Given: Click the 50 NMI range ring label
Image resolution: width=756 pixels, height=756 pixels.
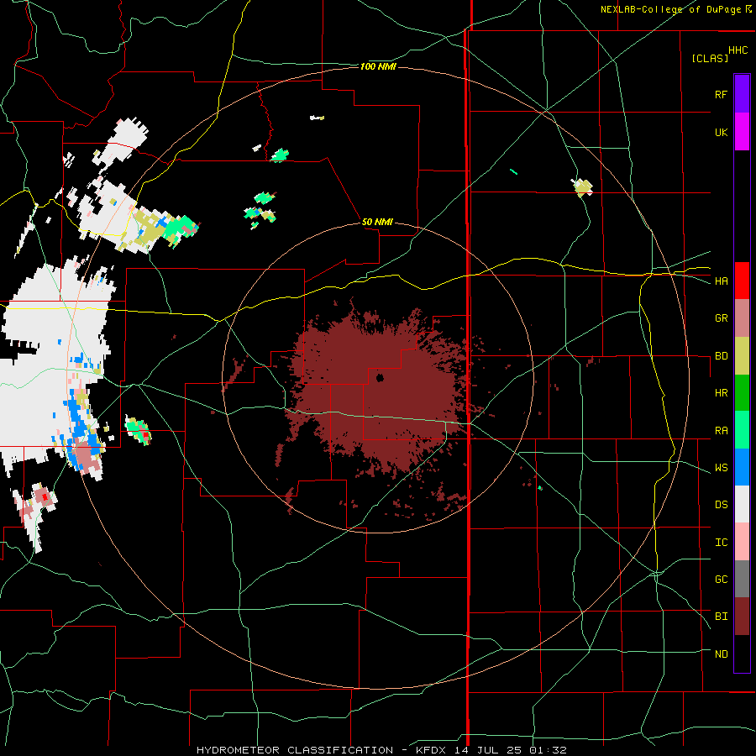Looking at the screenshot, I should 377,222.
